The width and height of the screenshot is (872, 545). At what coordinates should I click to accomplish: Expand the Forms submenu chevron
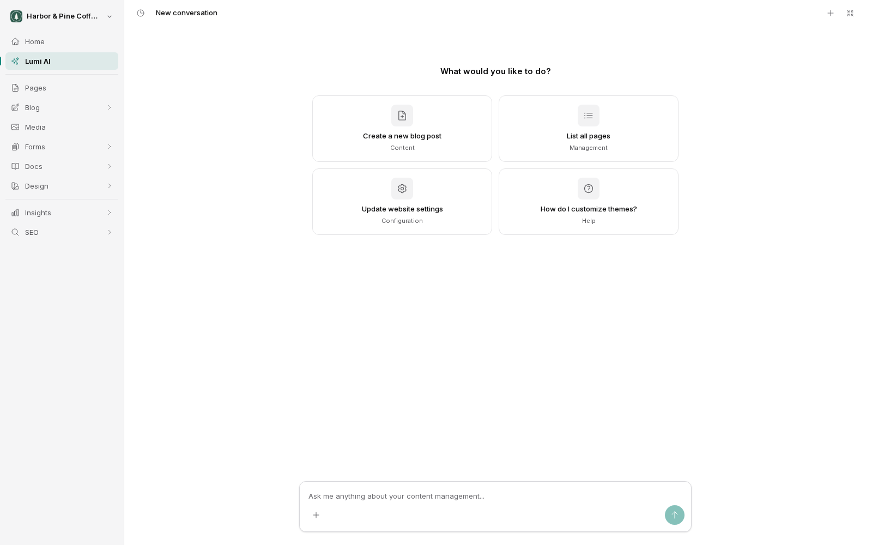tap(109, 147)
